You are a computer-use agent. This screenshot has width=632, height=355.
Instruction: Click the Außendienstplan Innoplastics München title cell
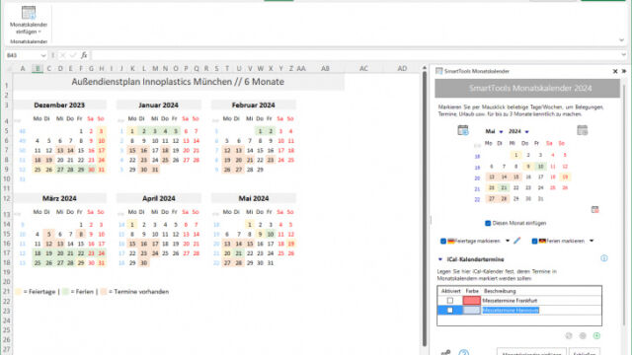pyautogui.click(x=178, y=82)
